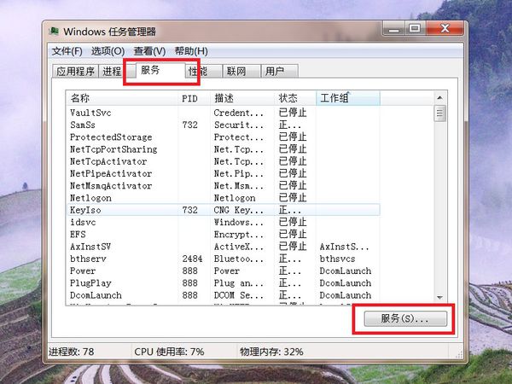This screenshot has width=512, height=384.
Task: Click PID 2484 of bthserv
Action: coord(192,259)
